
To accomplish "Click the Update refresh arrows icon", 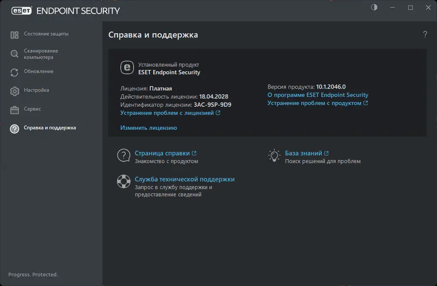I will pos(15,73).
